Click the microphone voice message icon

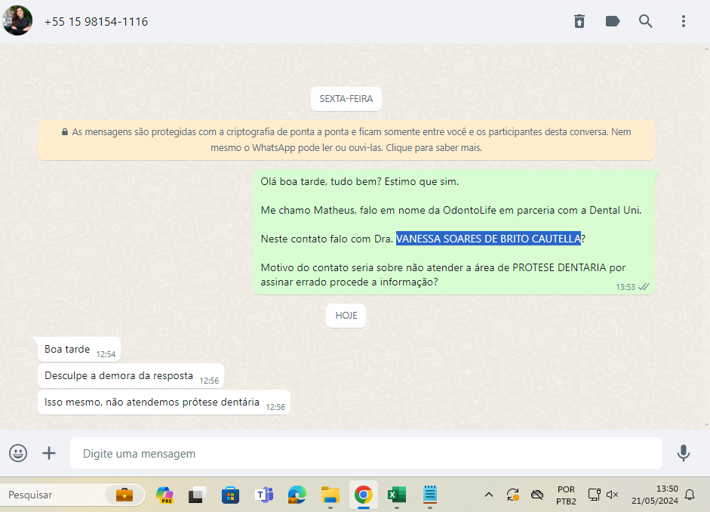point(684,453)
